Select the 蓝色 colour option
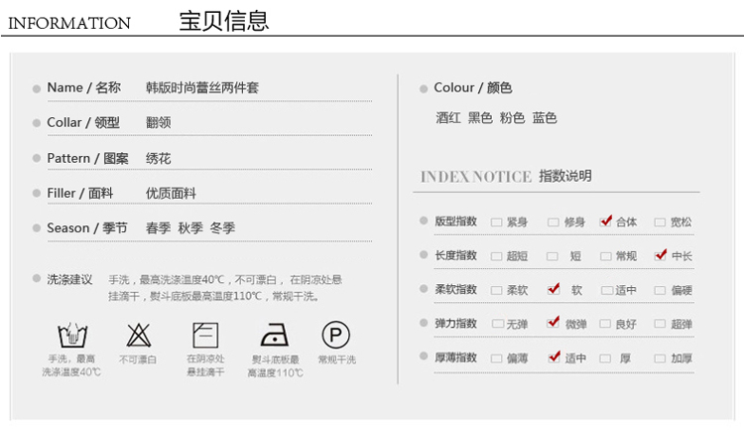Viewport: 744px width, 432px height. [545, 118]
